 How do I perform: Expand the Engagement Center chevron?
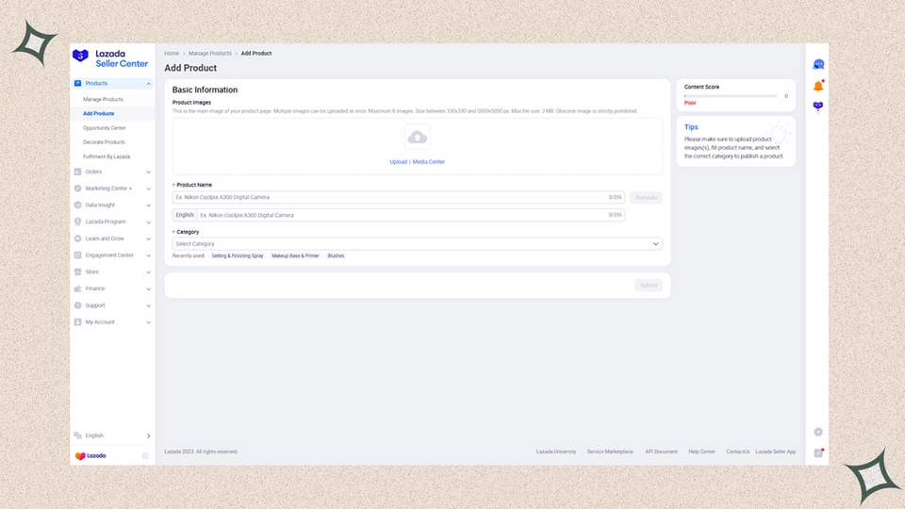pos(148,255)
